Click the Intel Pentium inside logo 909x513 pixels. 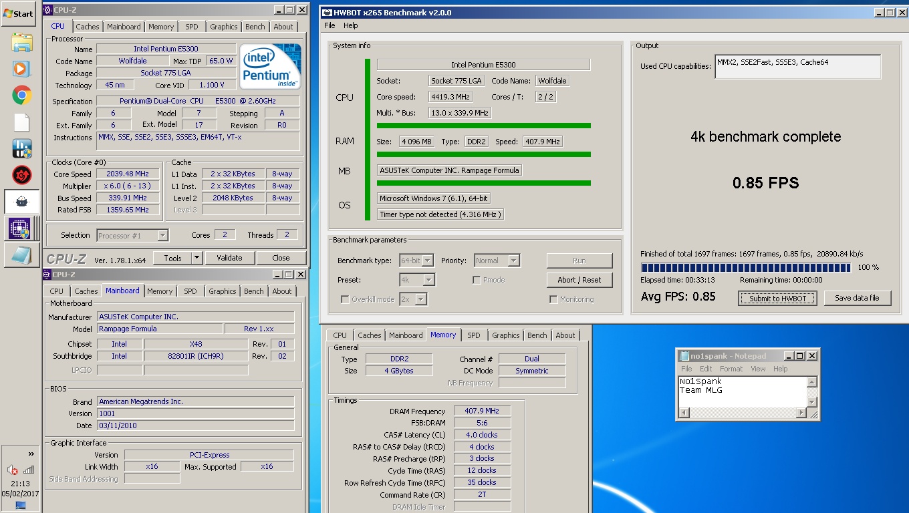[x=271, y=66]
